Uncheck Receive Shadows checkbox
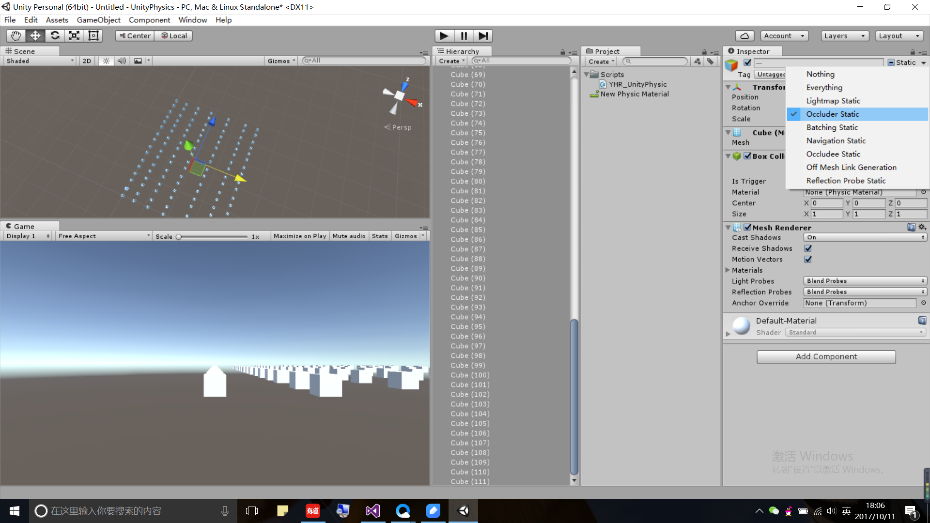This screenshot has width=930, height=523. pyautogui.click(x=808, y=248)
